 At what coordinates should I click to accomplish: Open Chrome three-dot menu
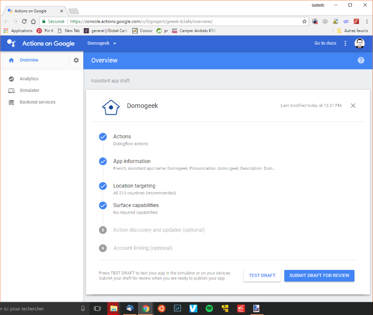(x=367, y=22)
